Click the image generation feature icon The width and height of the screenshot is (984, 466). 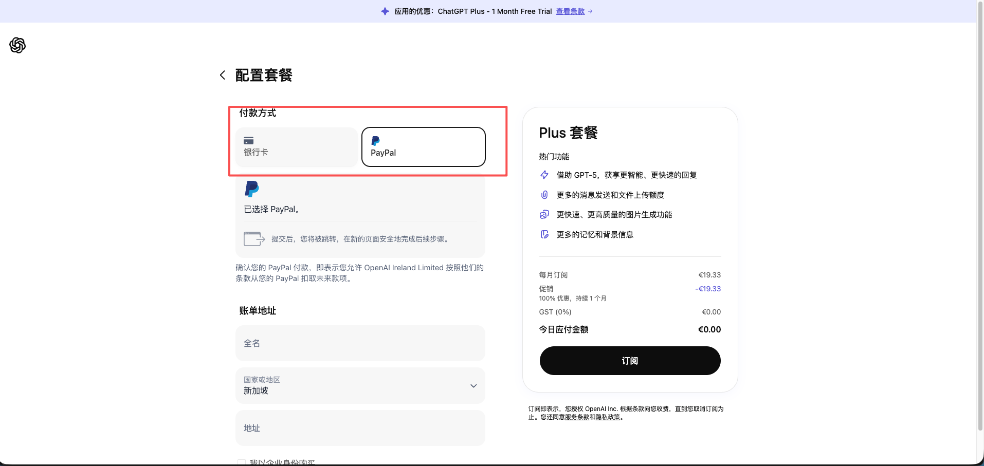coord(544,214)
